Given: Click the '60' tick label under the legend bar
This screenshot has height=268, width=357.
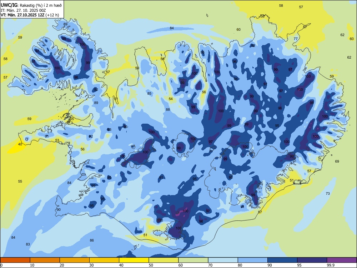Looking at the screenshot, I should (181, 265).
